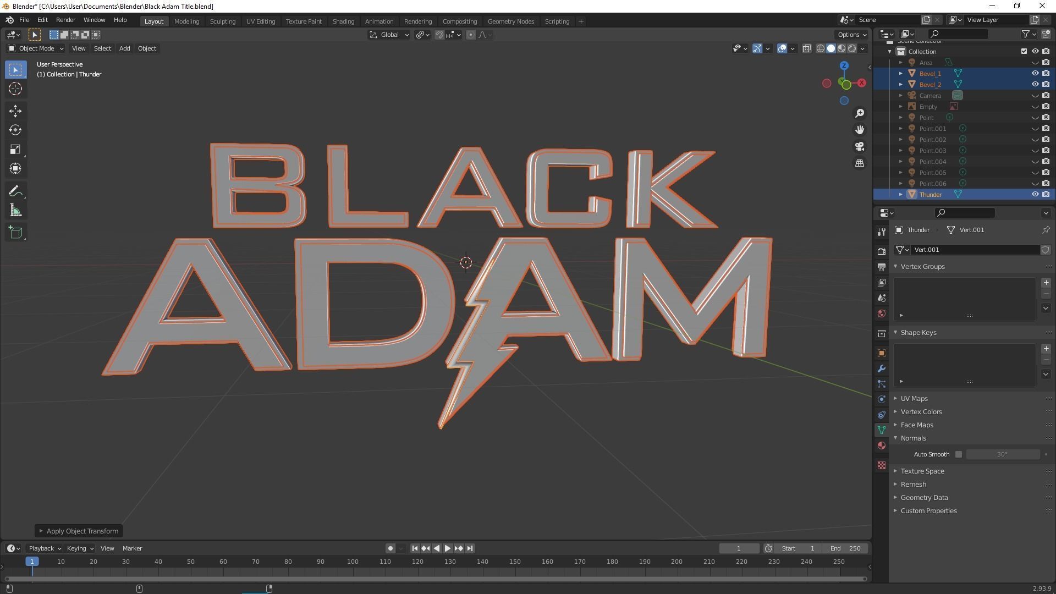This screenshot has height=594, width=1056.
Task: Hide the Bevel_1 object in the outliner
Action: (1036, 73)
